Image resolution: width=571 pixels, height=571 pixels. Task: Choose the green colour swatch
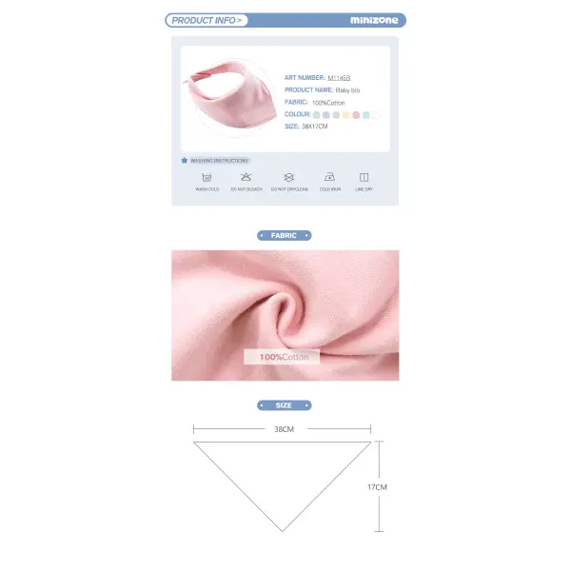[x=317, y=115]
